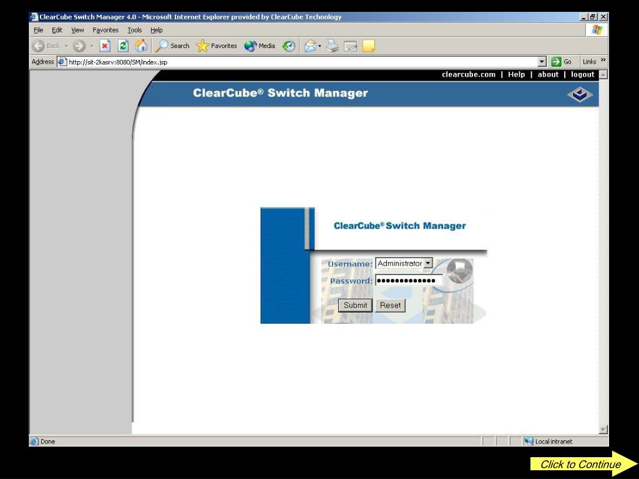Stop page loading with red X icon
The height and width of the screenshot is (479, 639).
(x=105, y=46)
